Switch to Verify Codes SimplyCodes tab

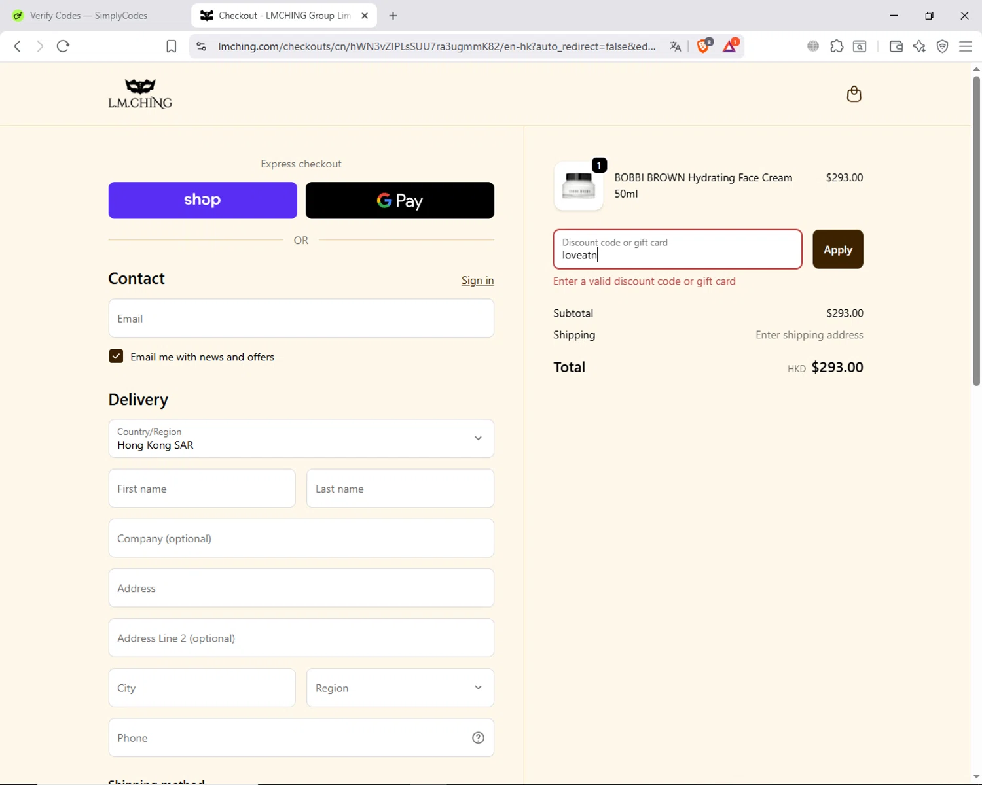coord(89,16)
